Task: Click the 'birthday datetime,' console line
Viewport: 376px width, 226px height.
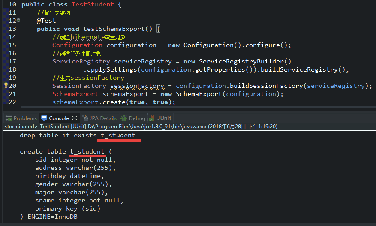Action: pos(69,176)
